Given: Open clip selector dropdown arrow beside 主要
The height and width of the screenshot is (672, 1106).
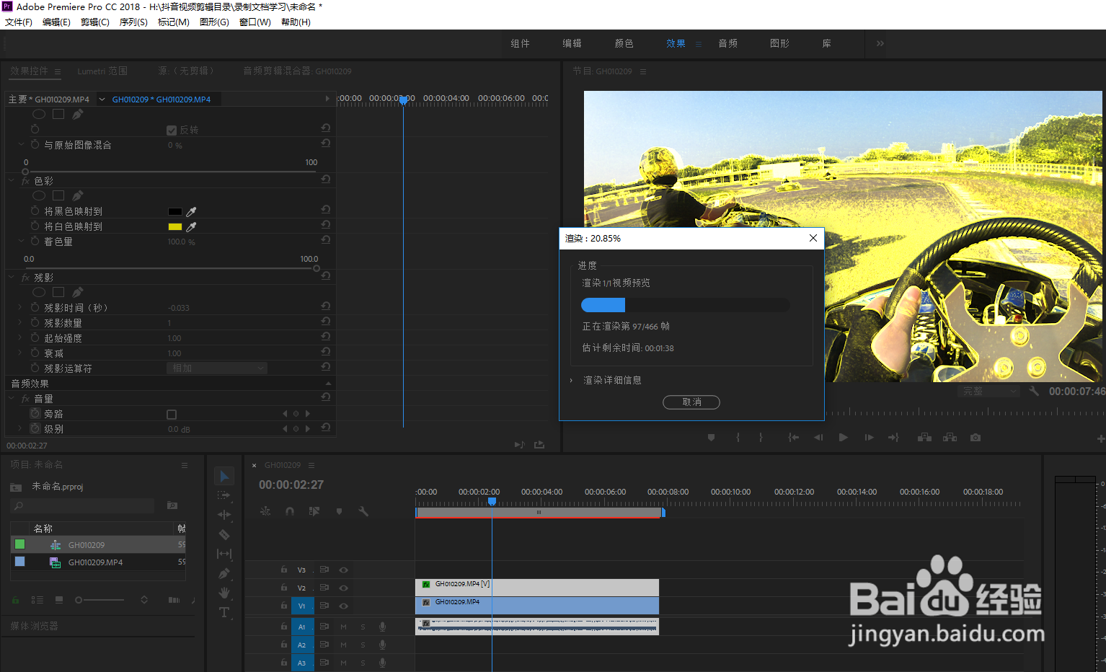Looking at the screenshot, I should point(102,100).
